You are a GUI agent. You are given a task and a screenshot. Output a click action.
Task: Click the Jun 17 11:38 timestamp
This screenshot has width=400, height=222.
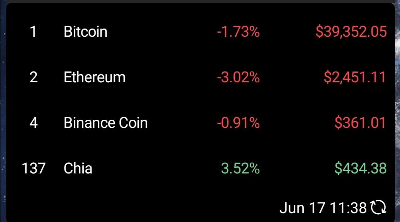323,208
